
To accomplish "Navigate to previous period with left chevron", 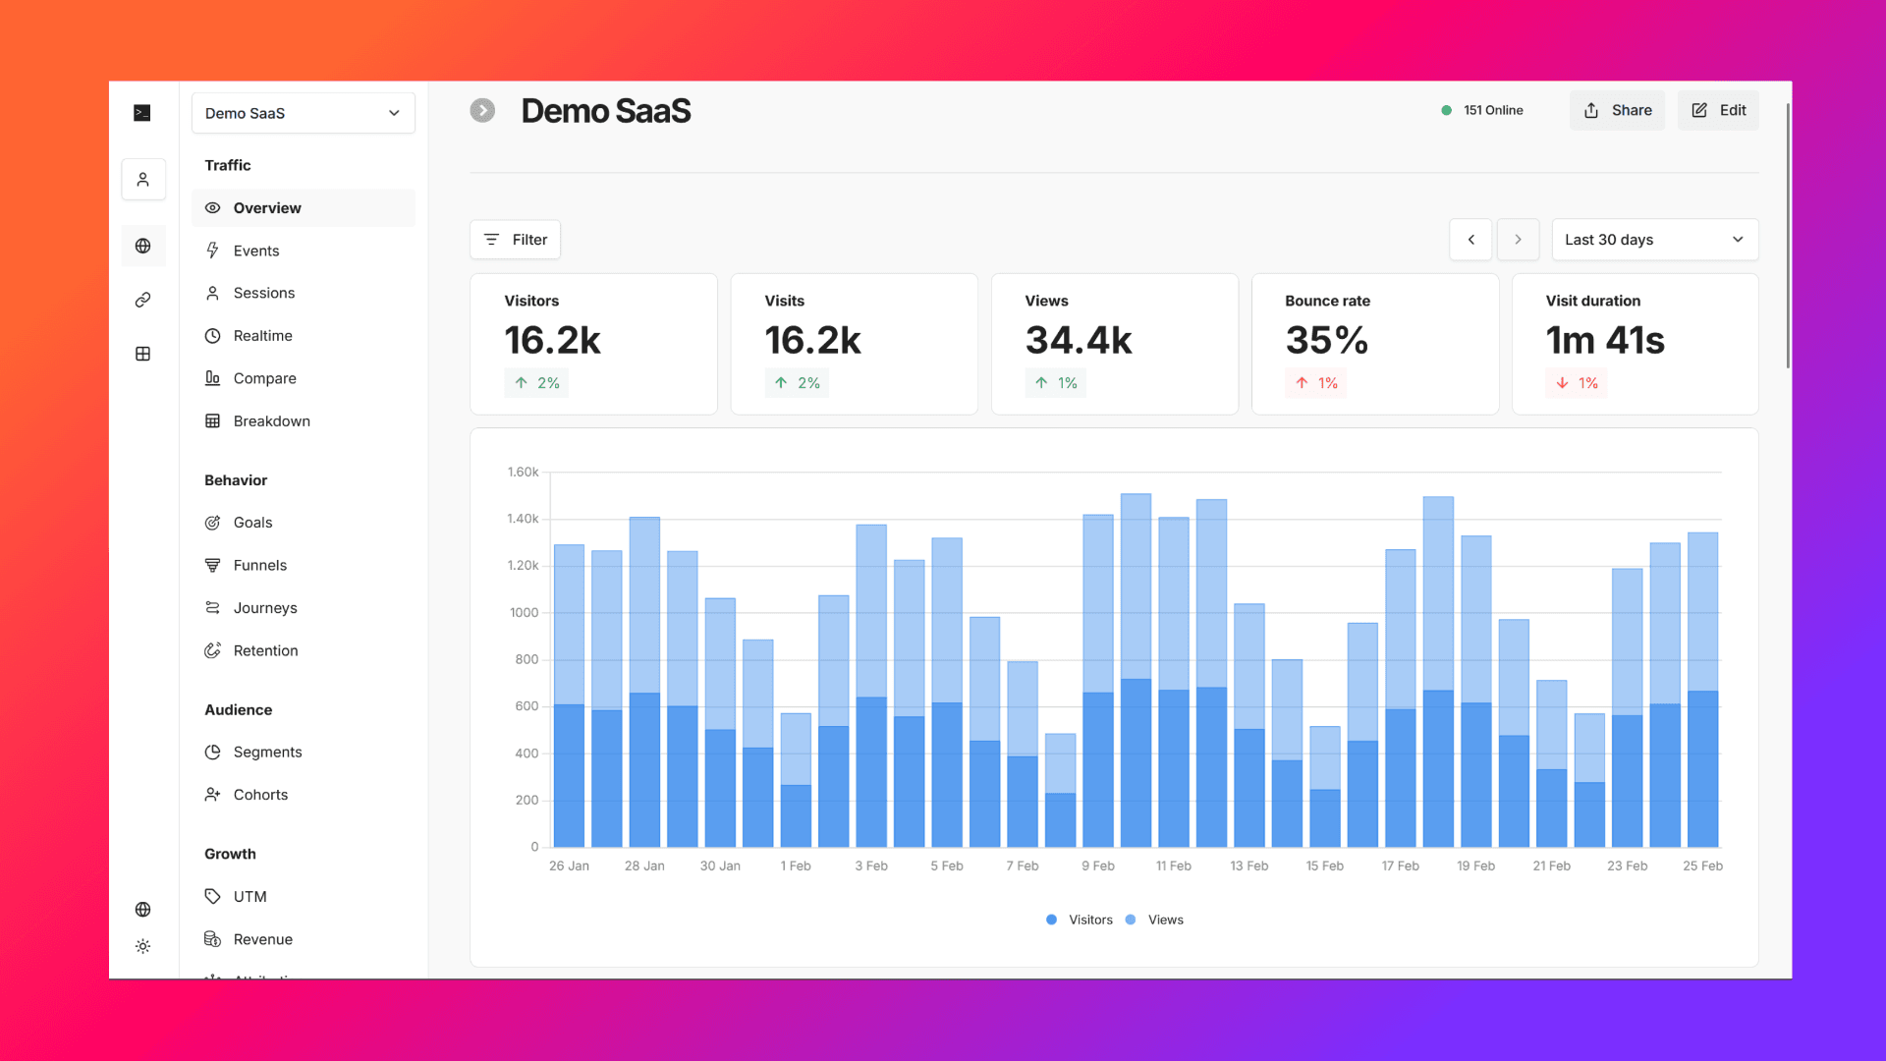I will coord(1470,239).
